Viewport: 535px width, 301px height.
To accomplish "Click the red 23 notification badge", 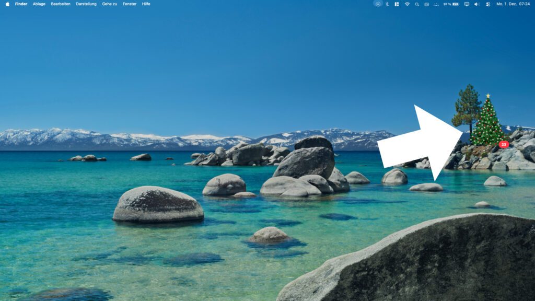I will click(x=503, y=144).
